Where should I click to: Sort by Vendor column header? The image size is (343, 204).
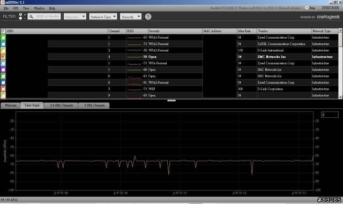coord(284,31)
